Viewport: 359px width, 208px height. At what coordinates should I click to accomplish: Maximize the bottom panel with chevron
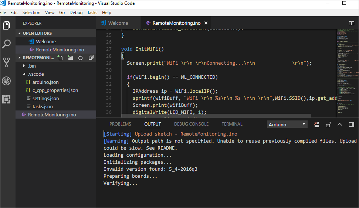(340, 125)
